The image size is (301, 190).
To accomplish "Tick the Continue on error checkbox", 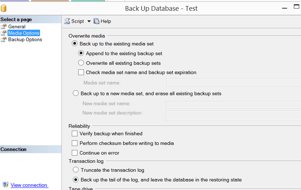I will tap(75, 153).
